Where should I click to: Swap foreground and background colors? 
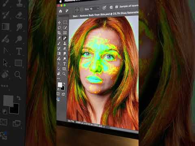coord(64,84)
